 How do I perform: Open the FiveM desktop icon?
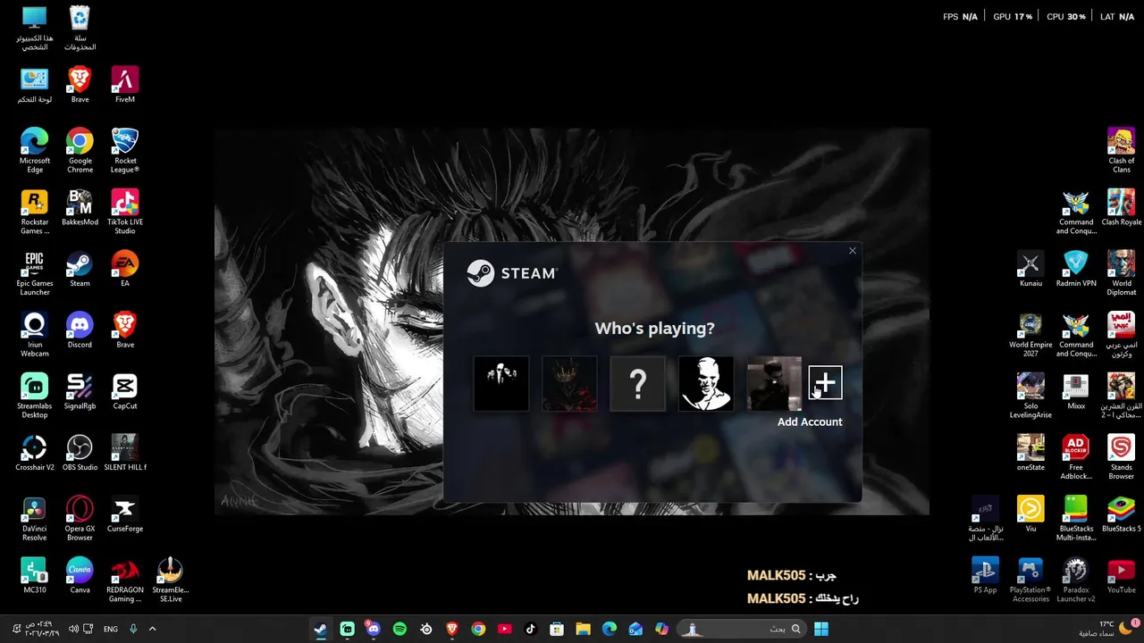(125, 85)
